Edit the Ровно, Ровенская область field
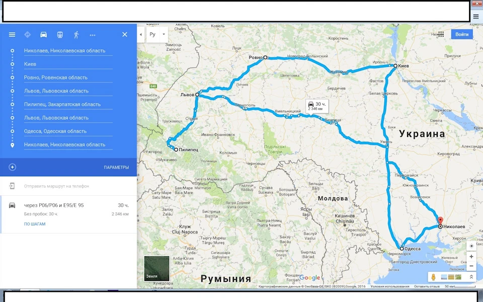 tap(68, 78)
